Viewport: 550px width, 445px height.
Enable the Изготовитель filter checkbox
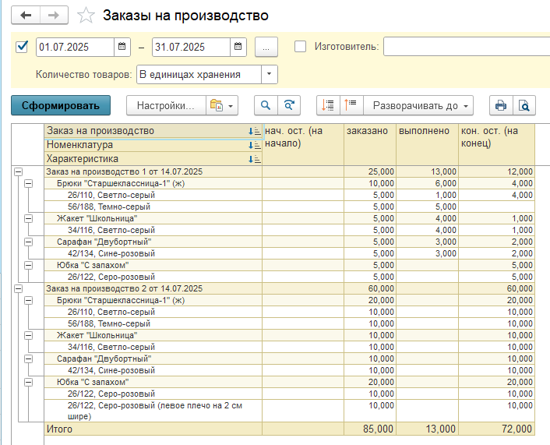[300, 46]
